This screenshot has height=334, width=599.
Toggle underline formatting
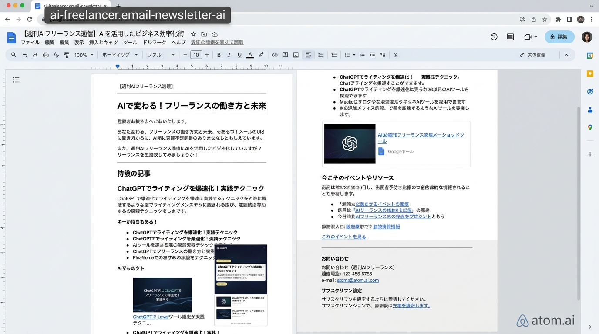239,55
